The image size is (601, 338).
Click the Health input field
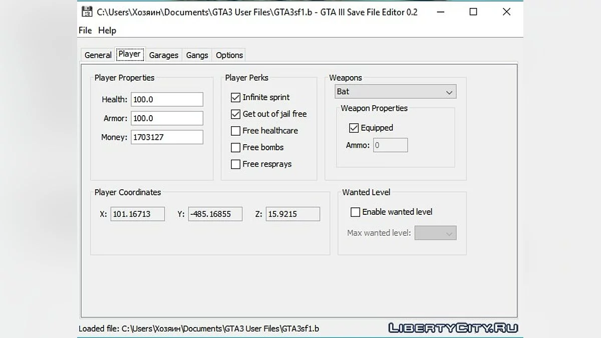(167, 100)
